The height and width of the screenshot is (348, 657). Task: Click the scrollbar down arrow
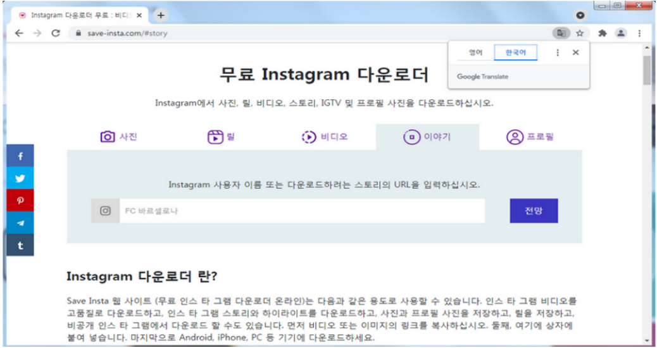[648, 341]
